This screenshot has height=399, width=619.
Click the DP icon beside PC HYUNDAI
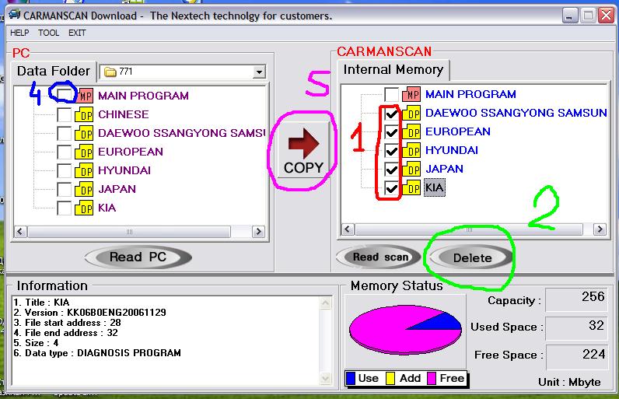point(84,171)
